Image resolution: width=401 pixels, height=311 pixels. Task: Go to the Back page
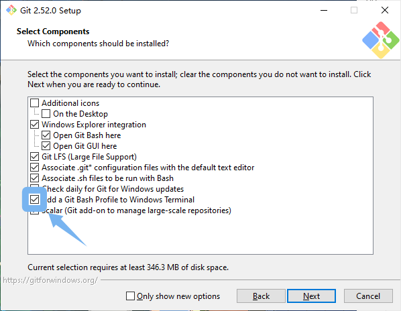tap(261, 296)
